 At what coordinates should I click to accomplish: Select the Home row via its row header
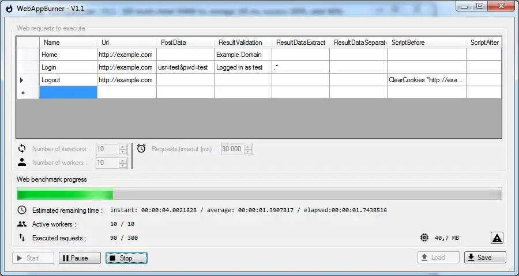(28, 55)
